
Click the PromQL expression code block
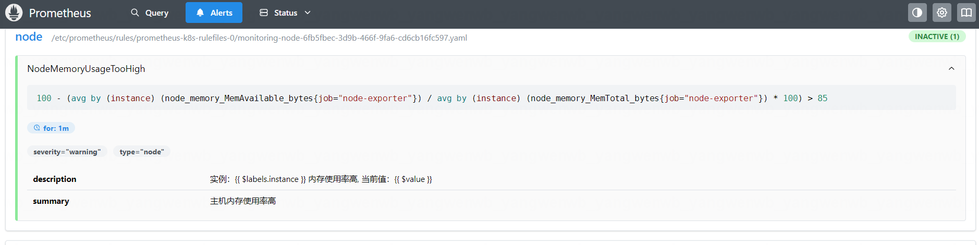432,98
